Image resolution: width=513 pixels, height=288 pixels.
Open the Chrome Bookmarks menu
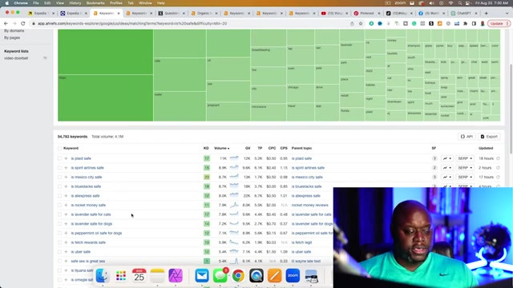pyautogui.click(x=95, y=3)
